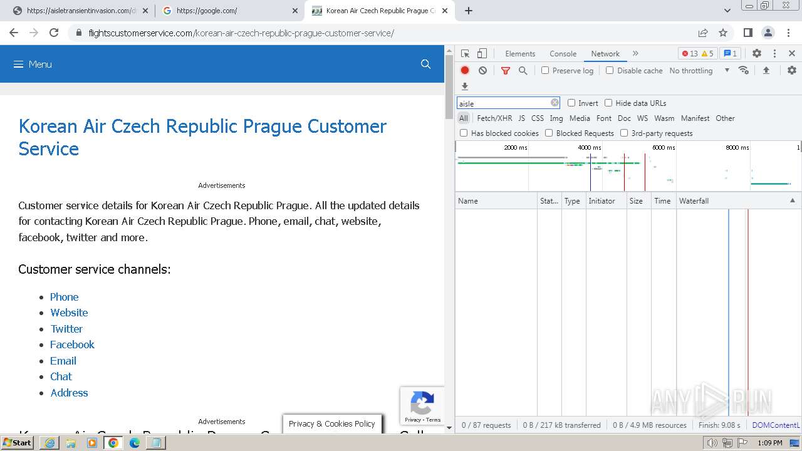The image size is (802, 451).
Task: Filter requests by Font type
Action: coord(604,118)
